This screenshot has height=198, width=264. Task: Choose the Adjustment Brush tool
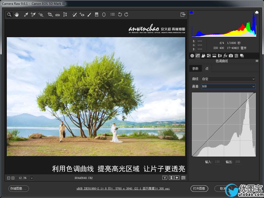89,15
